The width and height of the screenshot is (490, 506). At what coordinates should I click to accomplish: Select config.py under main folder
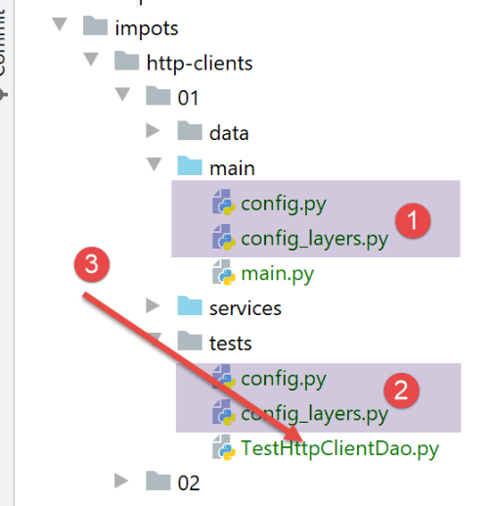(x=284, y=205)
